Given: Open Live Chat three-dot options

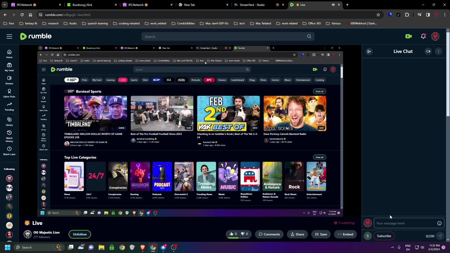Looking at the screenshot, I should pyautogui.click(x=438, y=51).
